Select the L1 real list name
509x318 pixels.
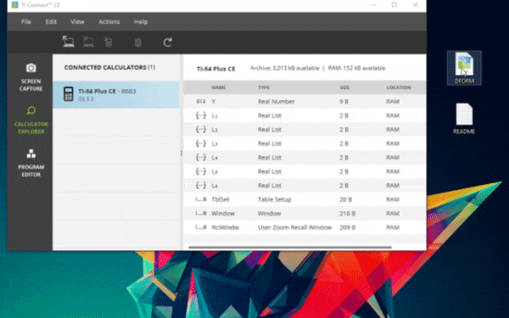click(x=215, y=116)
